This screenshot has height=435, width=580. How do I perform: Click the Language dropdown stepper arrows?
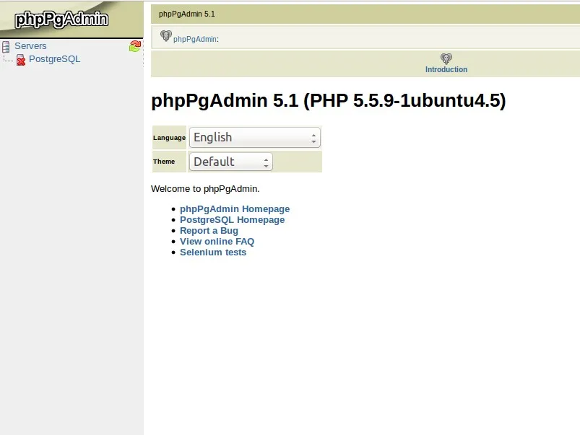click(x=313, y=137)
